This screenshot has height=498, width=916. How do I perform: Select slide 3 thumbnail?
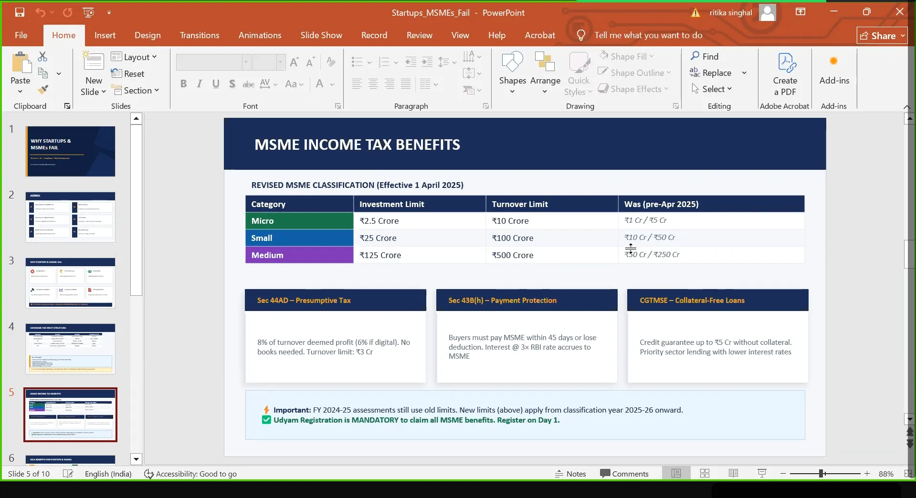tap(70, 283)
